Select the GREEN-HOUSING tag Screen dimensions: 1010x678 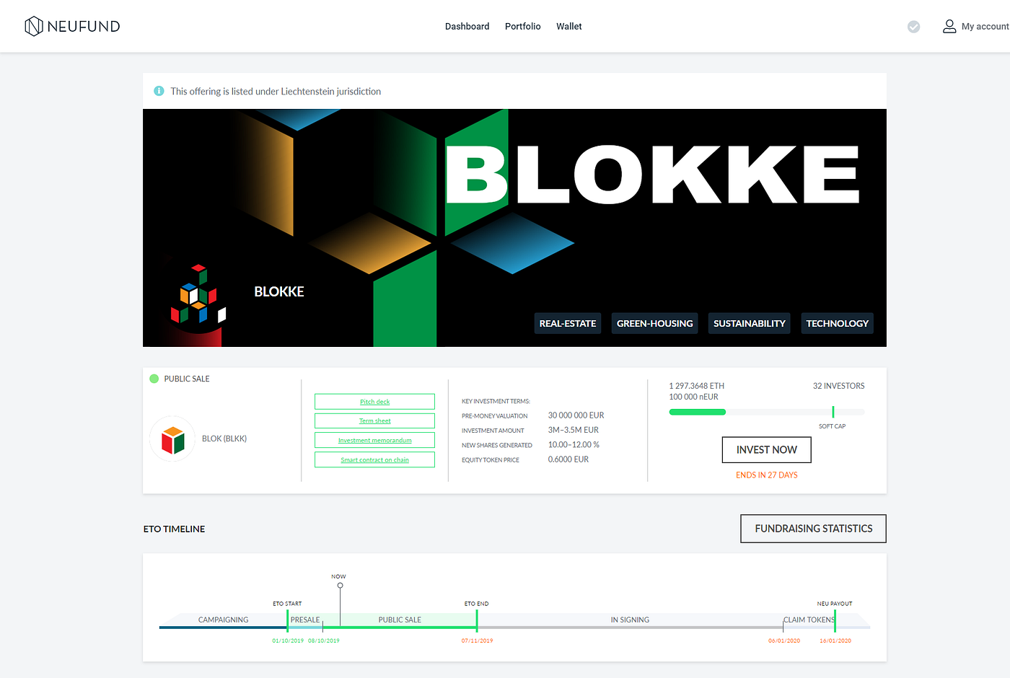click(654, 323)
